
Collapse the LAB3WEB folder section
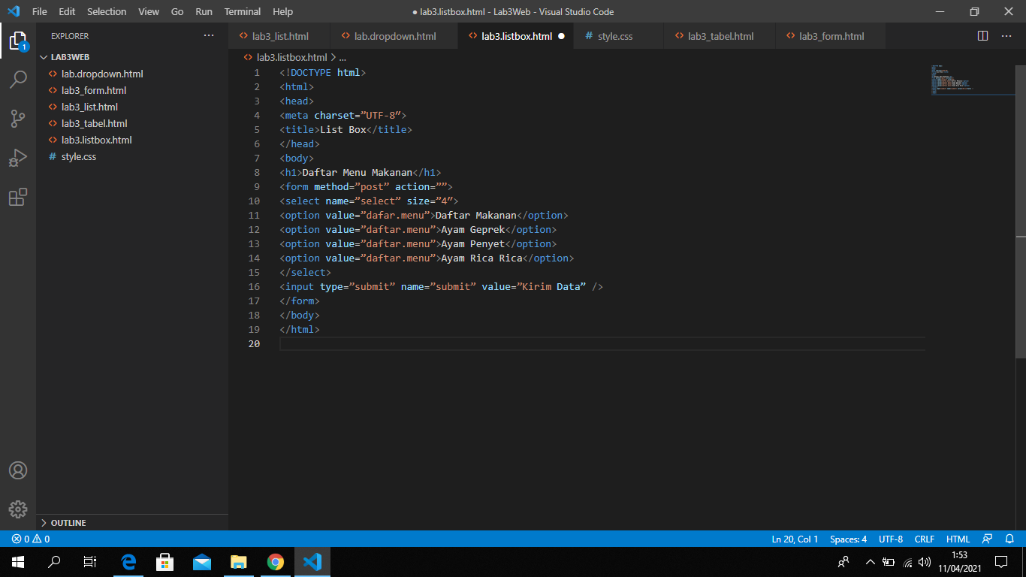tap(132, 57)
